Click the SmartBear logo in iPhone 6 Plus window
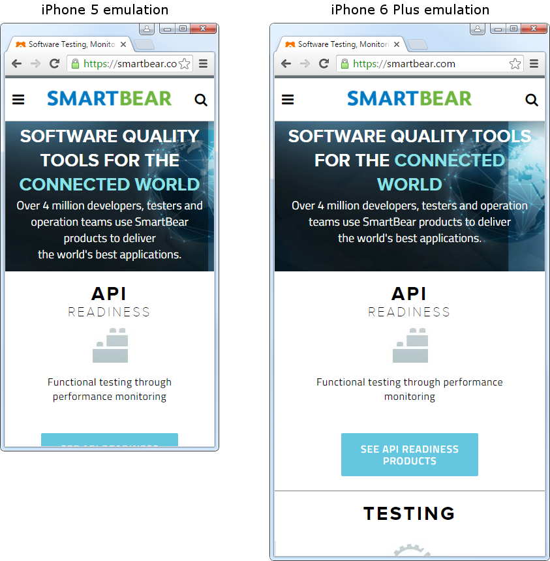This screenshot has height=561, width=550. pyautogui.click(x=409, y=98)
